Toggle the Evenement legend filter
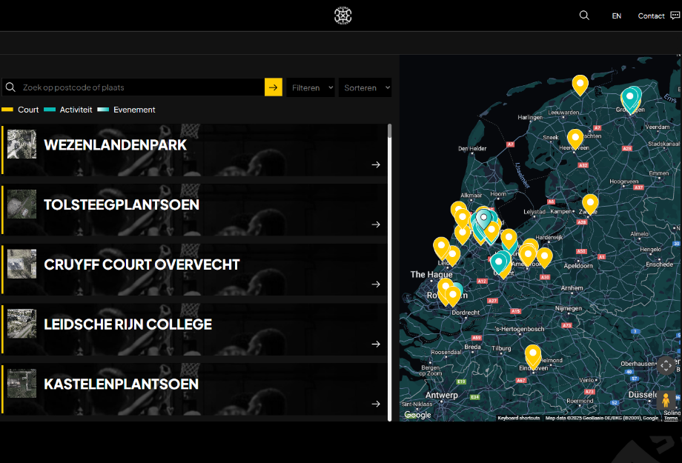The image size is (682, 463). click(x=127, y=110)
